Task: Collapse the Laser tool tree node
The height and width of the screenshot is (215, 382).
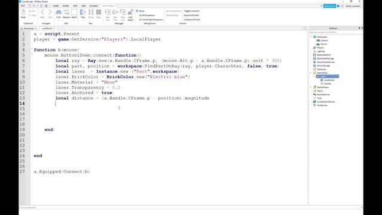Action: point(314,76)
